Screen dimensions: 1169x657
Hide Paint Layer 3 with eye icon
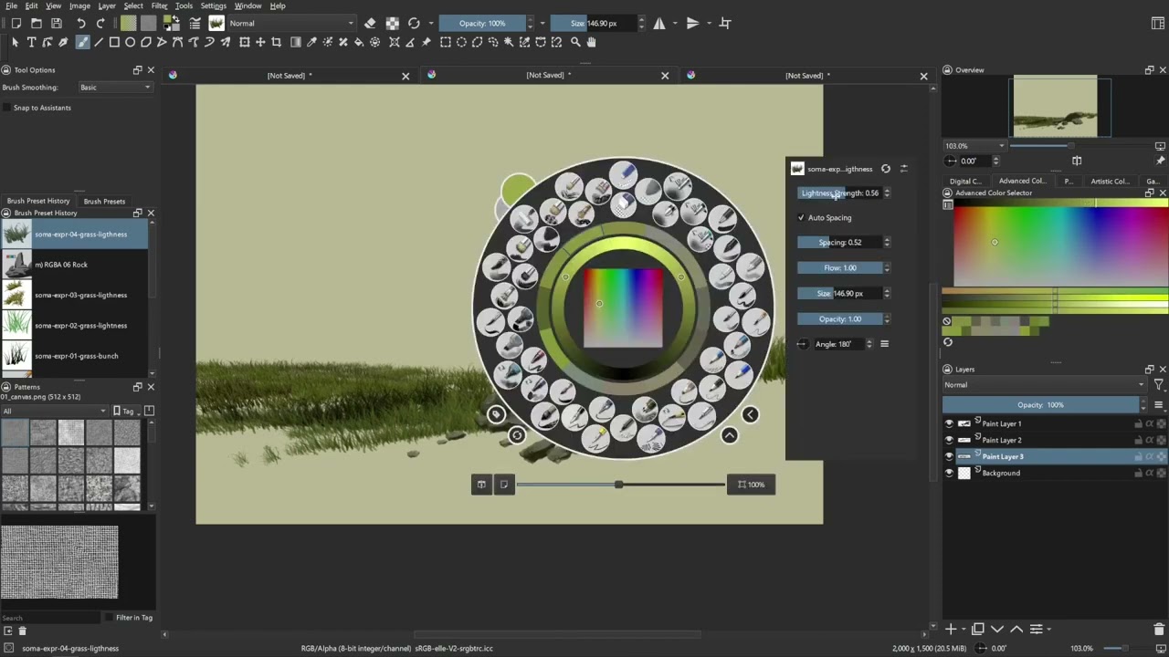click(949, 456)
